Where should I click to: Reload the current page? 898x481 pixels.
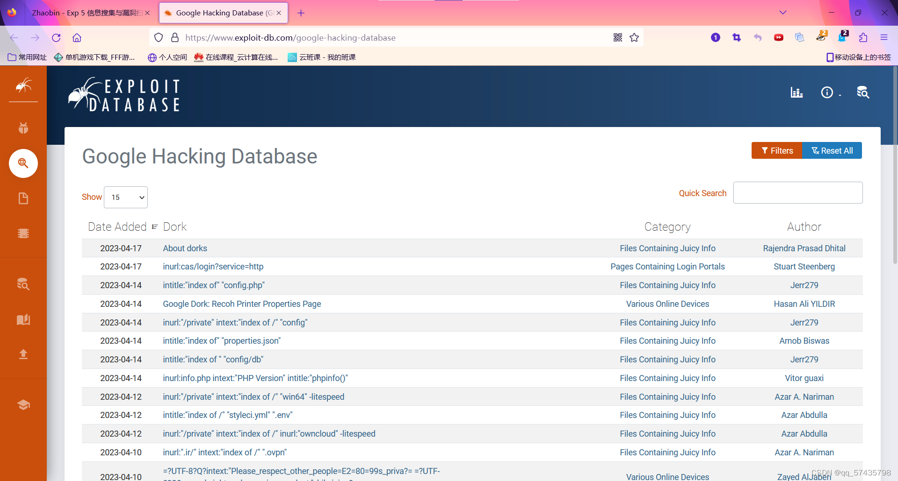(56, 38)
